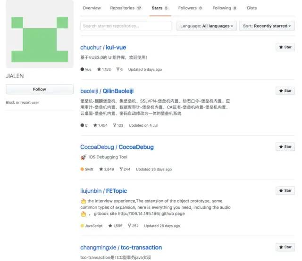This screenshot has width=302, height=261.
Task: Open the Language filter dropdown
Action: coord(206,26)
